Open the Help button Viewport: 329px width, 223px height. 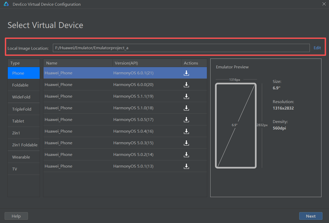pyautogui.click(x=16, y=216)
